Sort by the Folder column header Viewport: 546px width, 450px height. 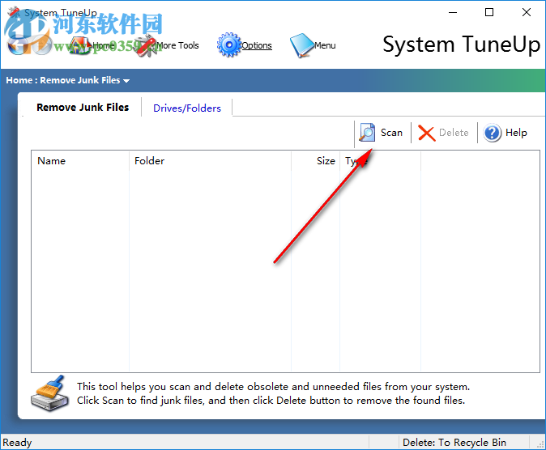coord(149,161)
